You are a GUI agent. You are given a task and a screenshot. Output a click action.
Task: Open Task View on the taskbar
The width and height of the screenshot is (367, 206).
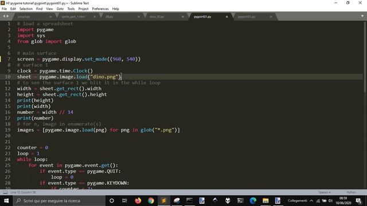pos(124,201)
